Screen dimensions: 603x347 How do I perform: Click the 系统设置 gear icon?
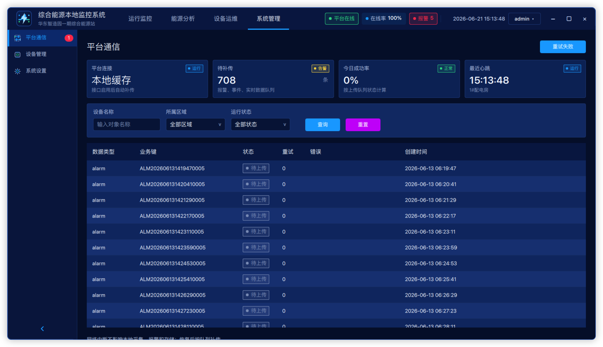tap(17, 71)
